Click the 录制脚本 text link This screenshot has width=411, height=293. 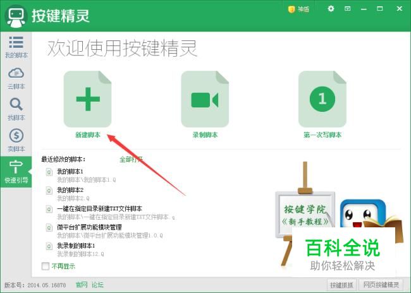(205, 135)
